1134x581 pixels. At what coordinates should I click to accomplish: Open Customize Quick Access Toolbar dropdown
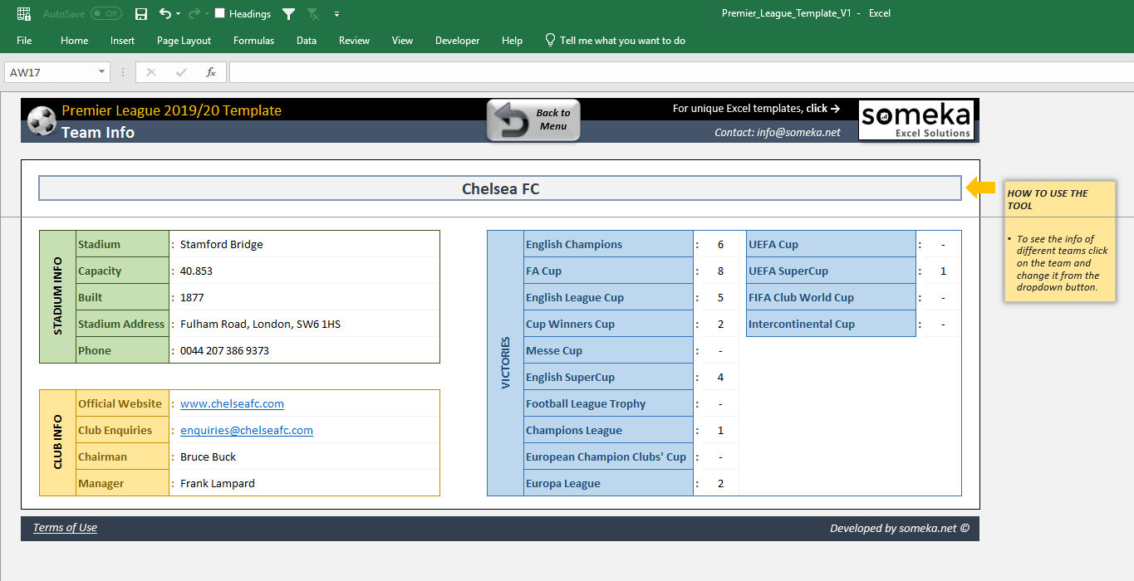tap(336, 14)
